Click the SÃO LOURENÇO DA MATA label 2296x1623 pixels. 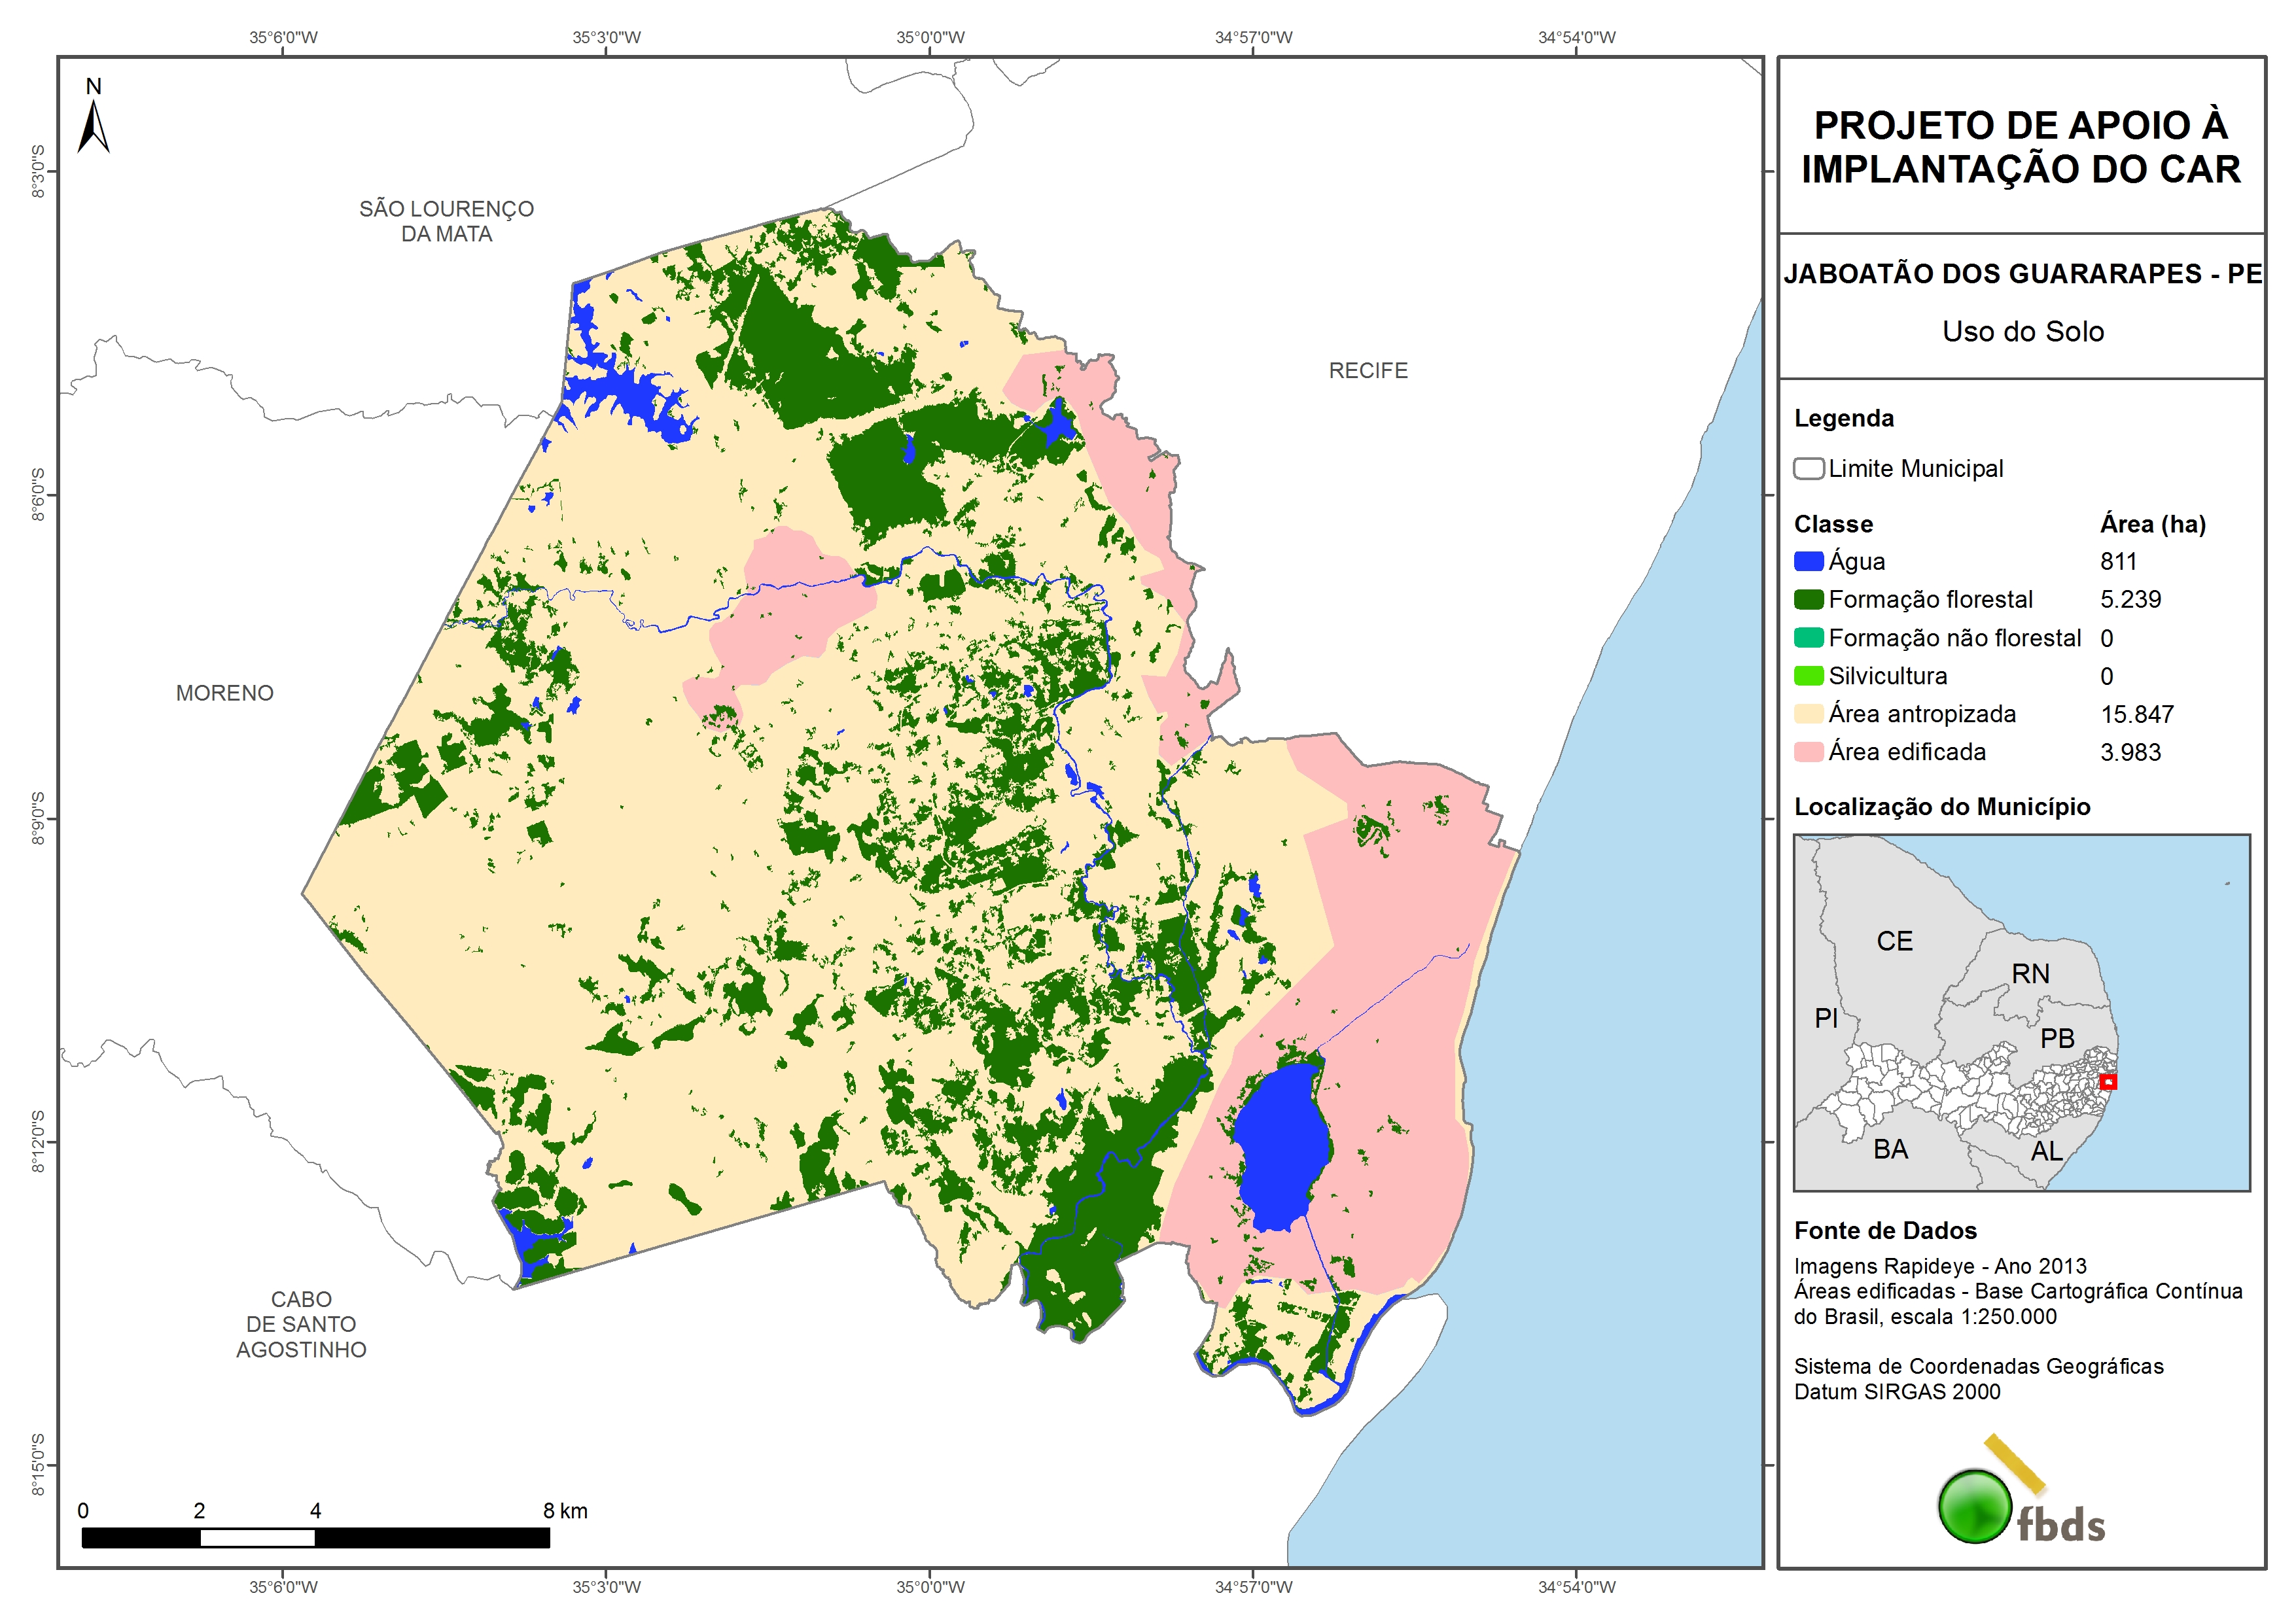(x=446, y=221)
